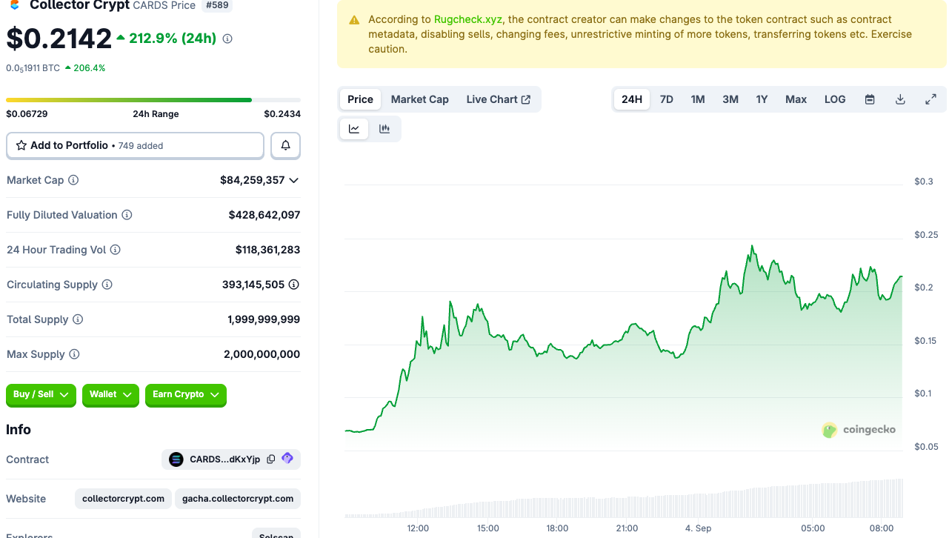Select the 7D time range
Viewport: 949px width, 538px height.
click(x=667, y=99)
